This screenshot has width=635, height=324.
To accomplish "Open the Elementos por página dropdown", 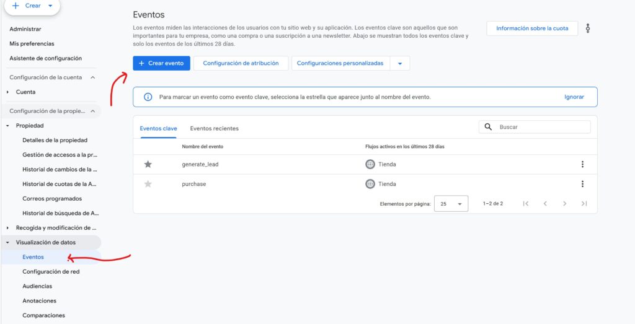I will [x=451, y=204].
